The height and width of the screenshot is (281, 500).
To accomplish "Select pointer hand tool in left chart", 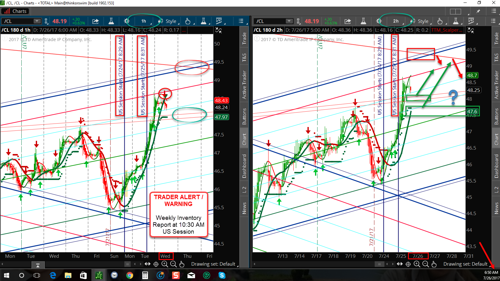I will [x=188, y=21].
